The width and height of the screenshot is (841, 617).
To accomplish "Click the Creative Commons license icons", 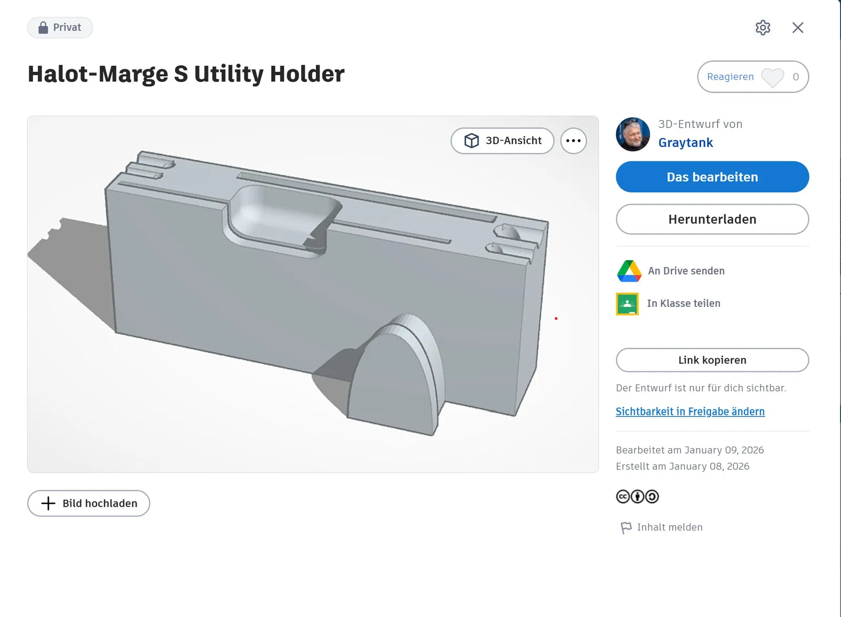I will click(637, 497).
